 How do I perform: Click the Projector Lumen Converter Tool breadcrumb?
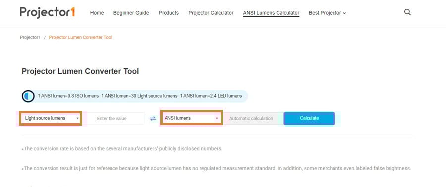[80, 37]
